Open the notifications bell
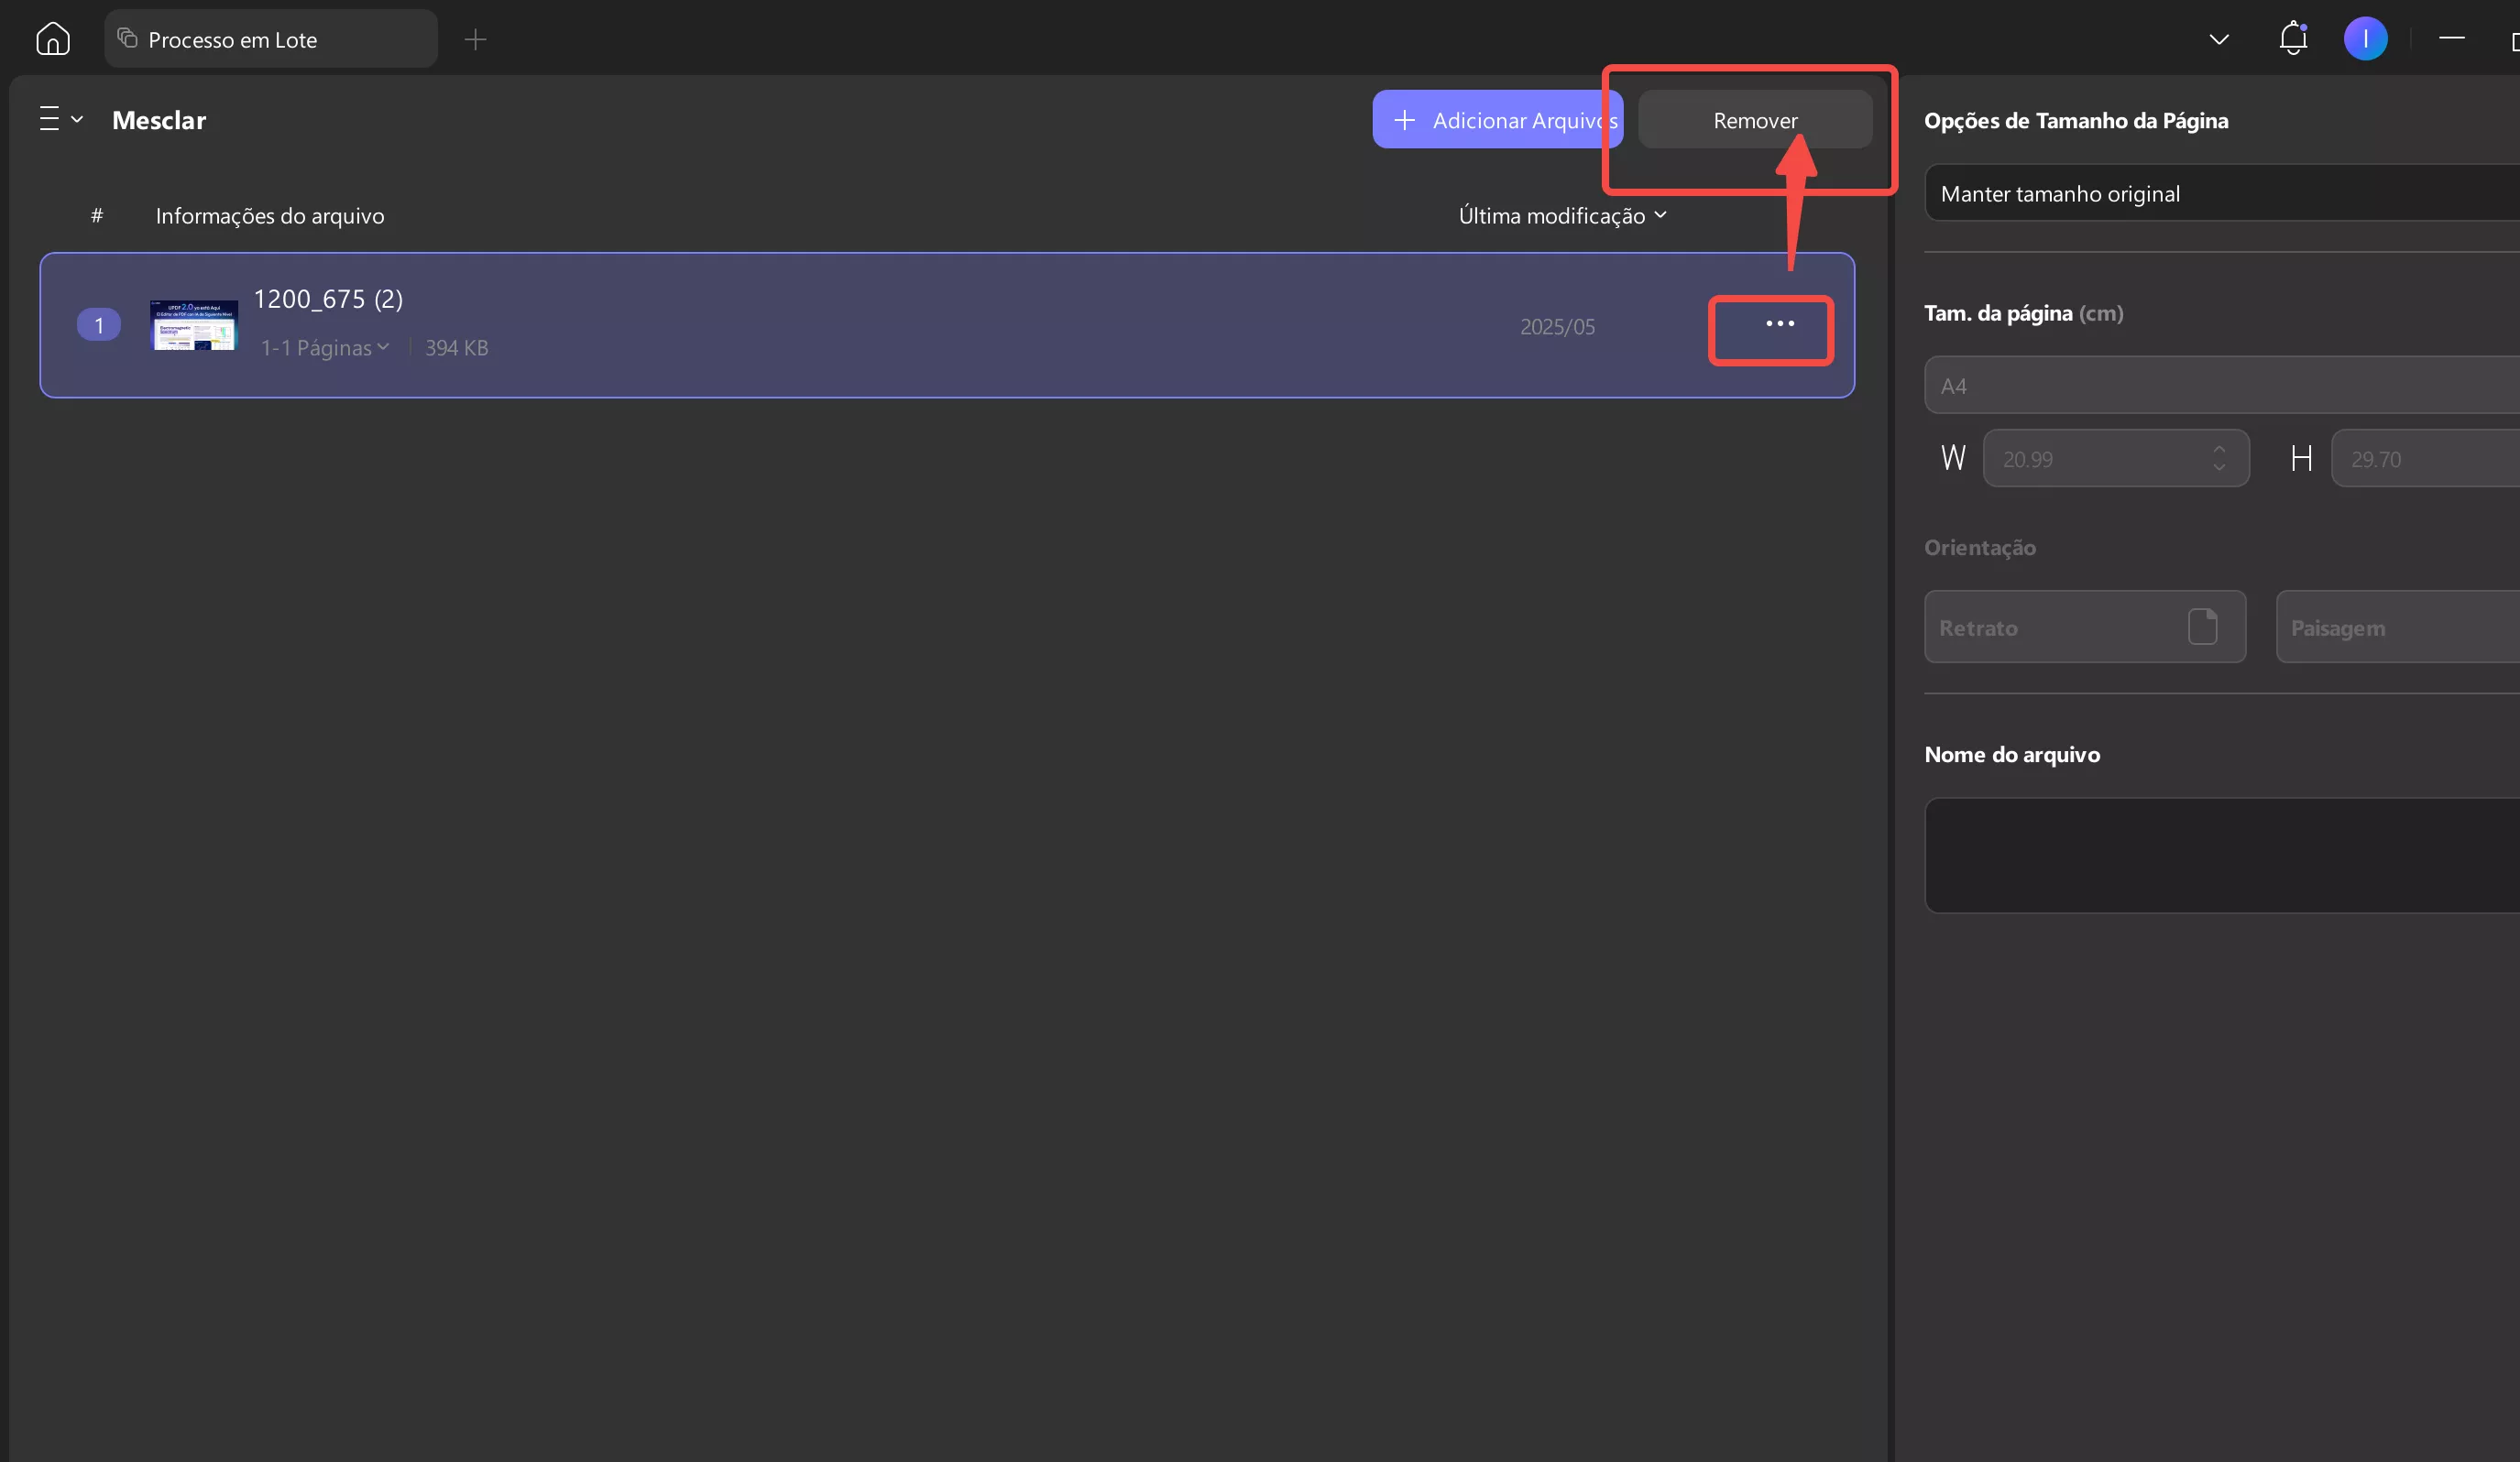2520x1462 pixels. pyautogui.click(x=2292, y=39)
